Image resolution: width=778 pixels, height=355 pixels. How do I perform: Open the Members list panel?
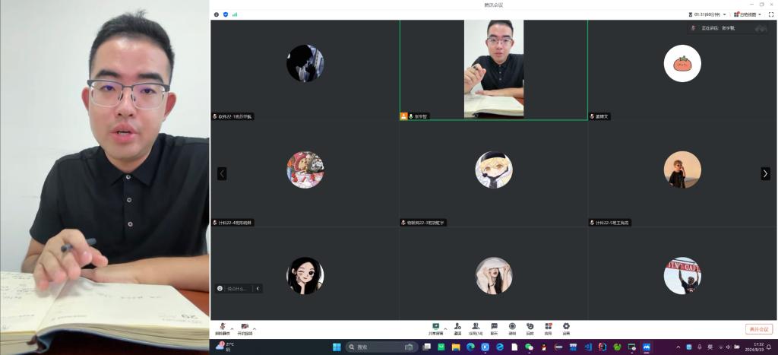[476, 328]
